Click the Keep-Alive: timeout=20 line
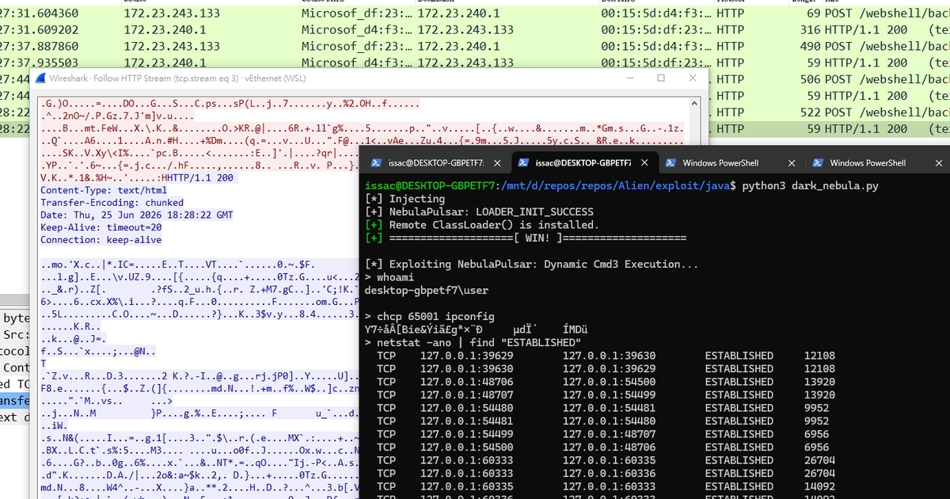 [101, 227]
